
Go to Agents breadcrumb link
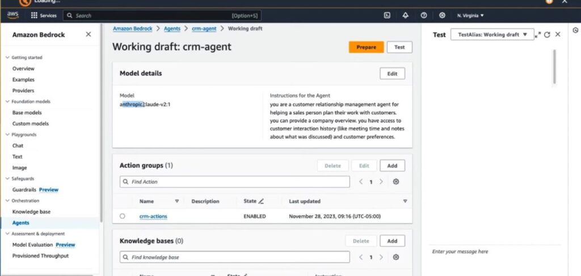pyautogui.click(x=172, y=28)
